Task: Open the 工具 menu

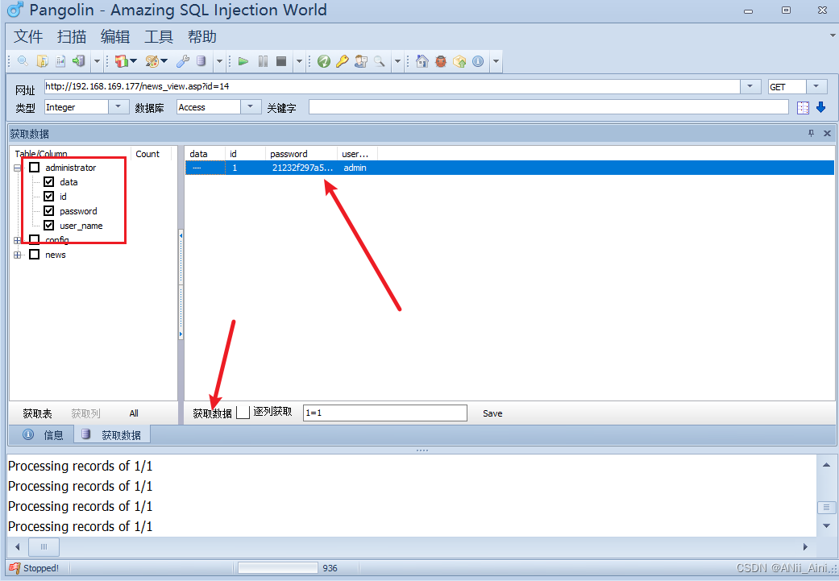Action: [159, 36]
